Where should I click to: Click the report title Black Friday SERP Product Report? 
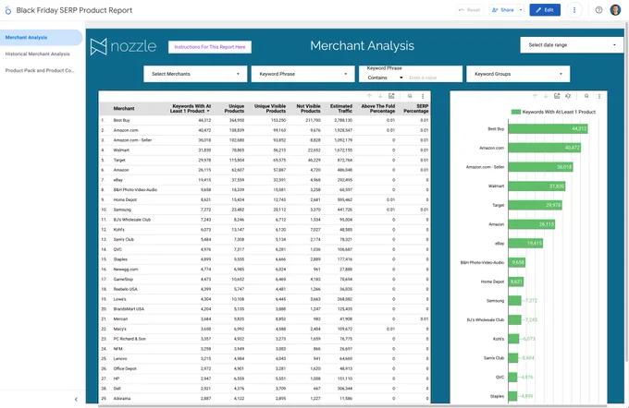point(74,10)
